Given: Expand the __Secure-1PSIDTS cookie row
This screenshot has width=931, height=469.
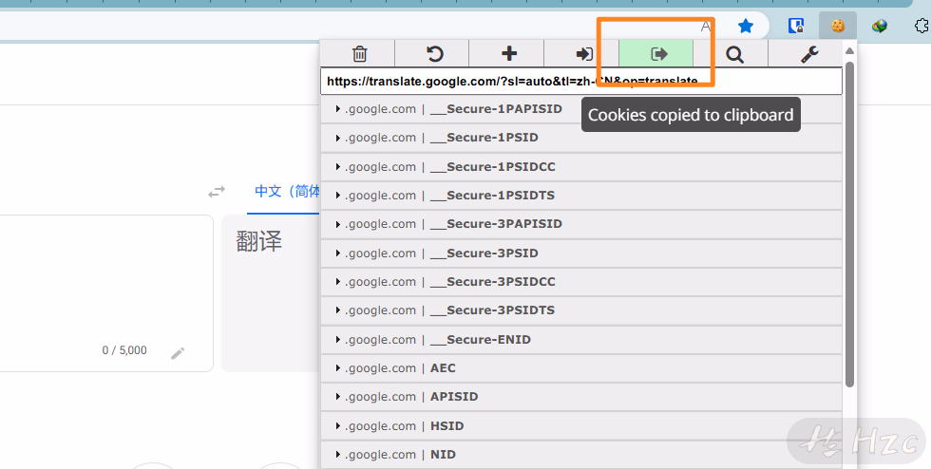Looking at the screenshot, I should 581,196.
